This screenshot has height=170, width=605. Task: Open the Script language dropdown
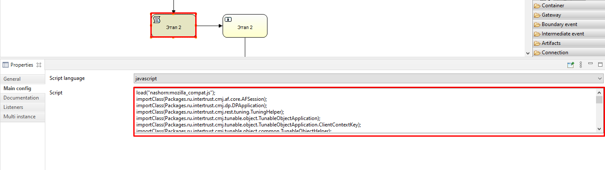pos(368,79)
